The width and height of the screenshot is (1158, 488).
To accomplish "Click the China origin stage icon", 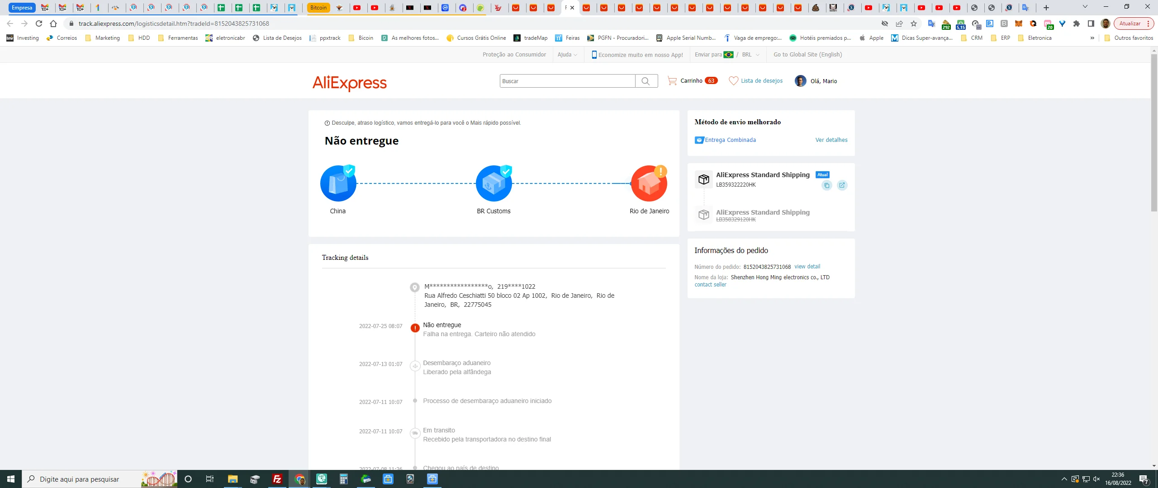I will [338, 183].
